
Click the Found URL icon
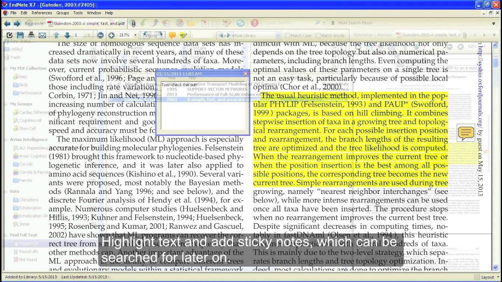click(x=16, y=251)
